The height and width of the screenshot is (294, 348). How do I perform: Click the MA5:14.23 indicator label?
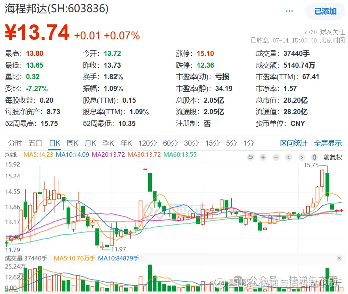[38, 155]
